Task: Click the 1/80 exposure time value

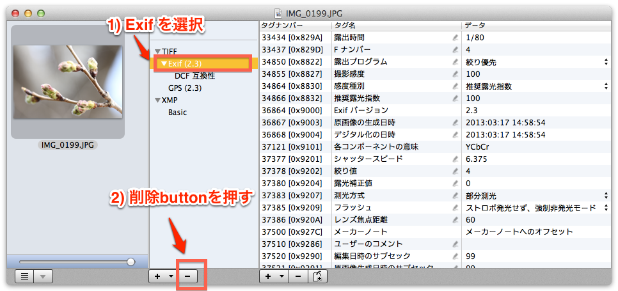Action: coord(475,38)
